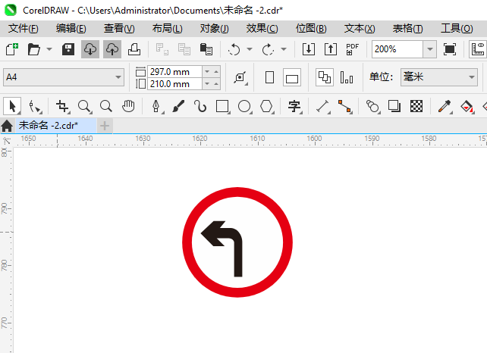
Task: Click the cloud upload icon
Action: coord(112,49)
